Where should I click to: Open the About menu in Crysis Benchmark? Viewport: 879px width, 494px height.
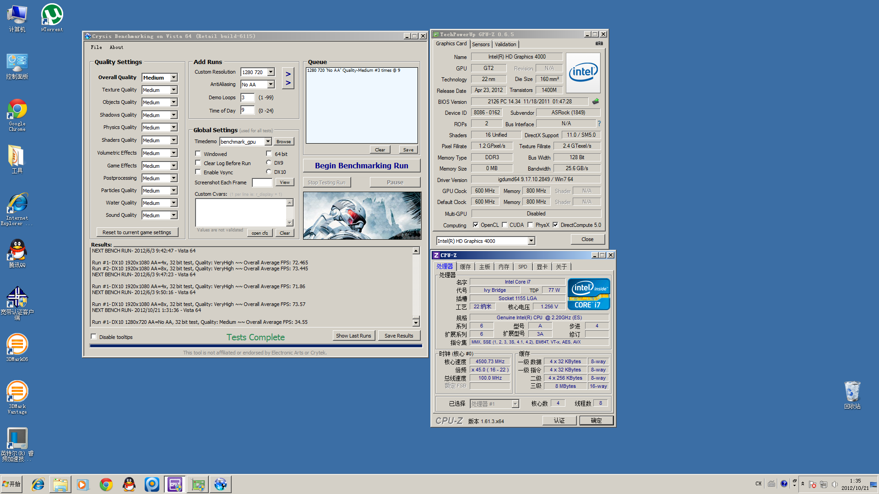[116, 47]
